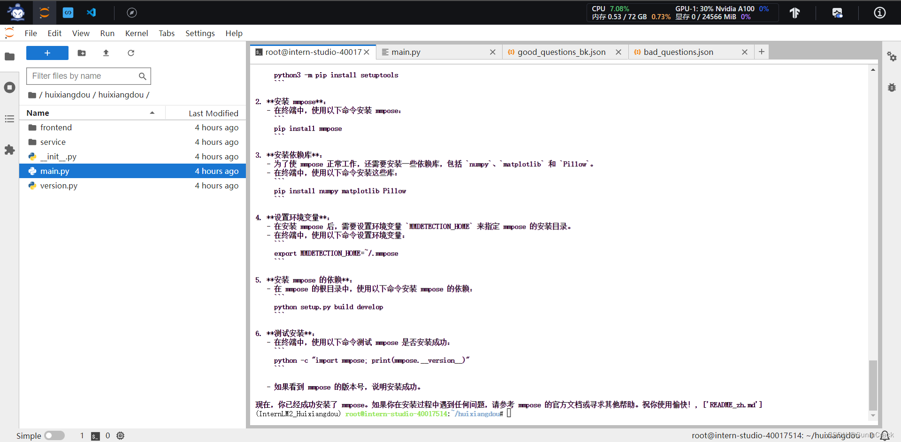901x442 pixels.
Task: Click the InternStudio owl logo
Action: [17, 12]
